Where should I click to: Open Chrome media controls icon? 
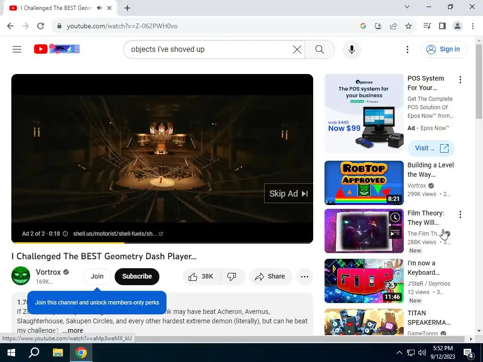tap(427, 26)
